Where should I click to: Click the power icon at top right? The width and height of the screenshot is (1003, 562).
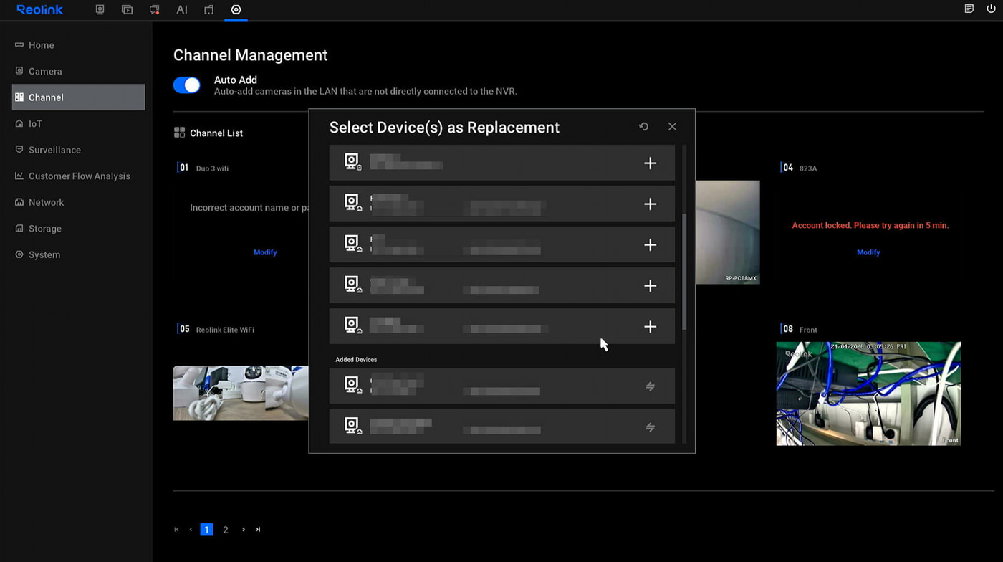[x=991, y=9]
